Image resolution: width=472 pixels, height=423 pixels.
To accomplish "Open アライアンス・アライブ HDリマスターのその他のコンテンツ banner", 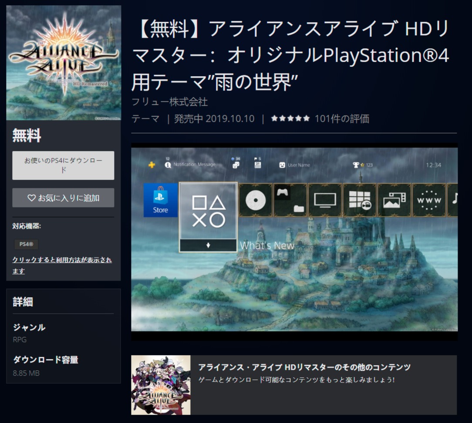I will (294, 385).
